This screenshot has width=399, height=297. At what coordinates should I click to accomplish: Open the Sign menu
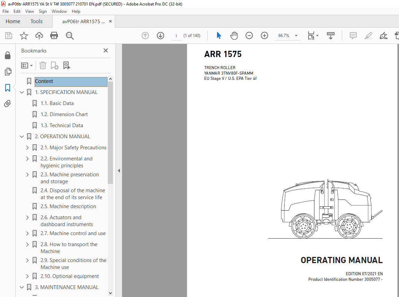click(43, 11)
